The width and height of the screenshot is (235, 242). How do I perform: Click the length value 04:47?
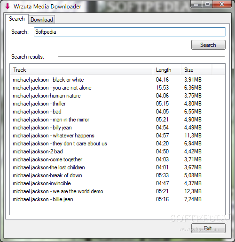[x=162, y=183]
